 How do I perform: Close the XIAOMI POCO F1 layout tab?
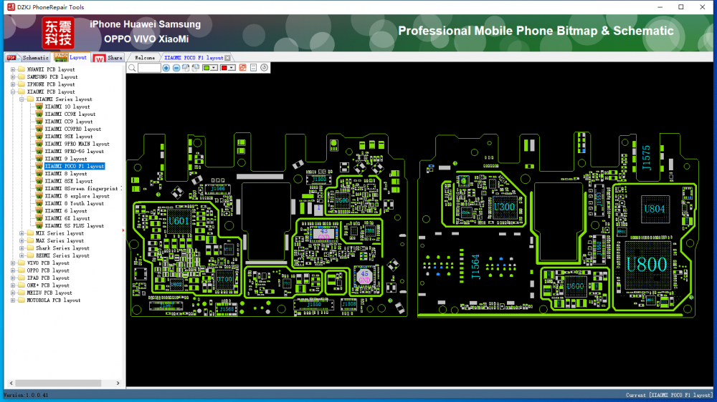(227, 57)
